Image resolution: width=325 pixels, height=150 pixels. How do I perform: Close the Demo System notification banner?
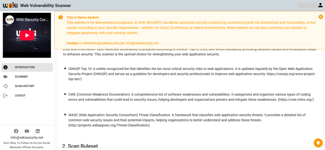(x=321, y=17)
